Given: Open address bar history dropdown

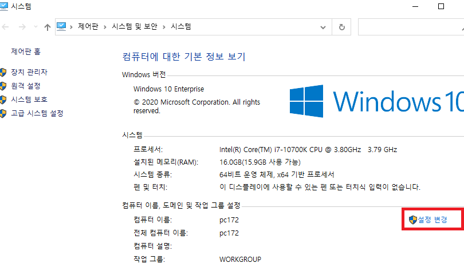Looking at the screenshot, I should (323, 27).
